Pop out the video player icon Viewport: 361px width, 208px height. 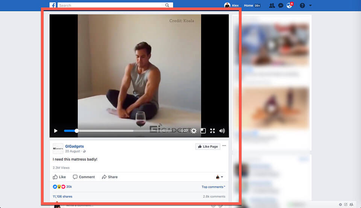coord(203,131)
